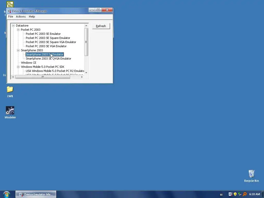264x198 pixels.
Task: Select the LWB folder on desktop
Action: tap(10, 92)
